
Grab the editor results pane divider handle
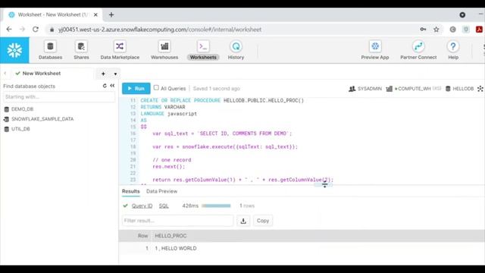tap(324, 185)
